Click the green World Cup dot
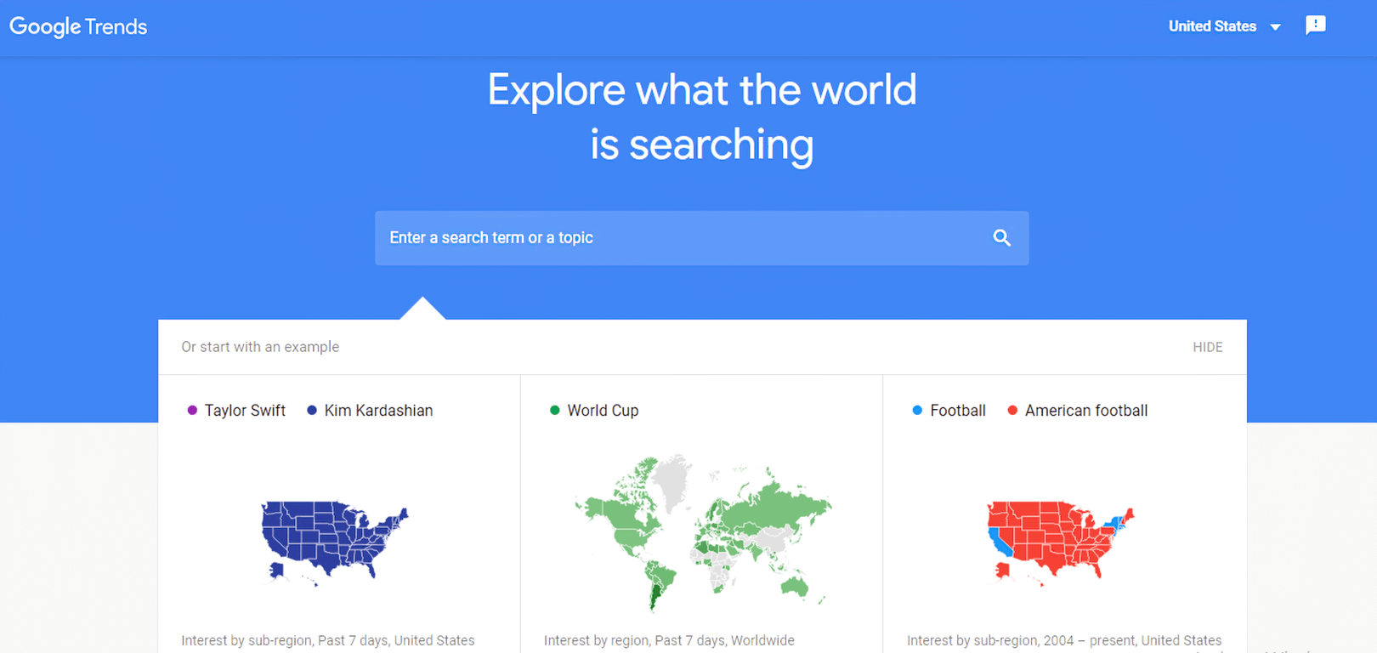1377x653 pixels. click(555, 411)
